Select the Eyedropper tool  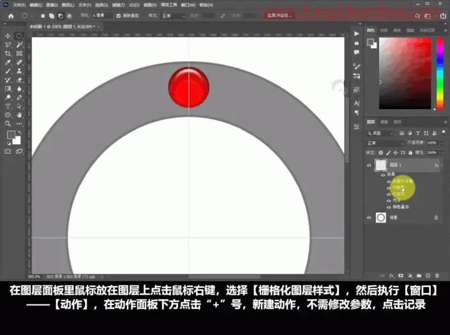pyautogui.click(x=8, y=63)
